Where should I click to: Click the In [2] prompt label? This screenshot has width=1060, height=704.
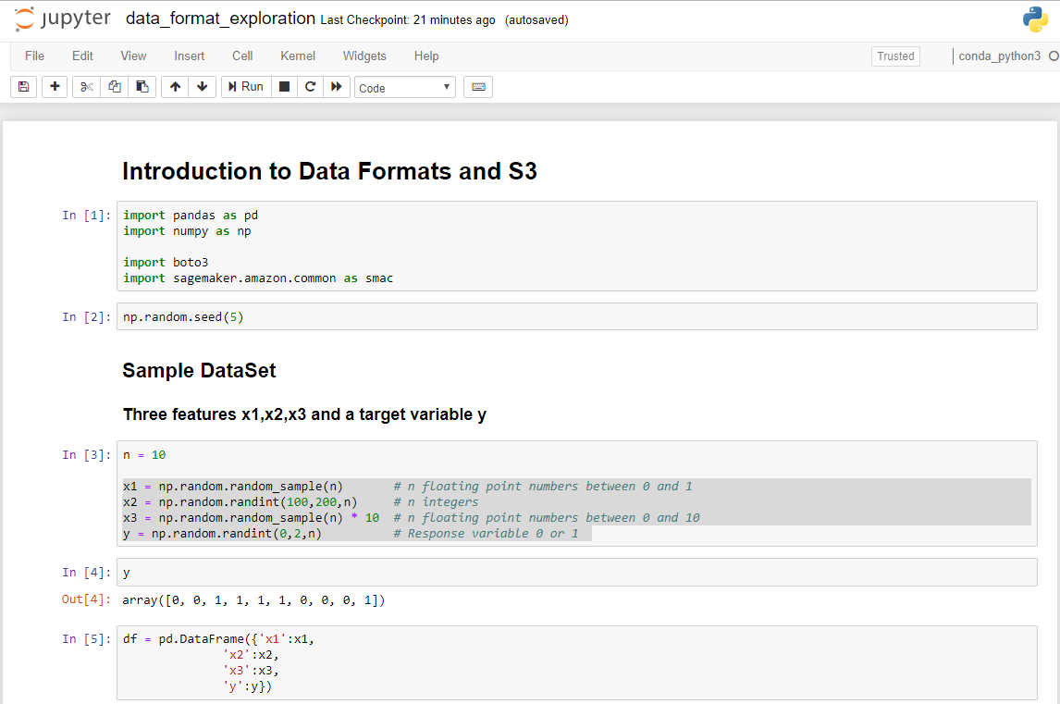(x=87, y=316)
